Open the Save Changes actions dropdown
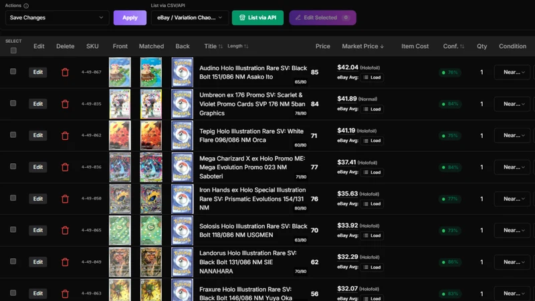The height and width of the screenshot is (301, 535). 57,17
